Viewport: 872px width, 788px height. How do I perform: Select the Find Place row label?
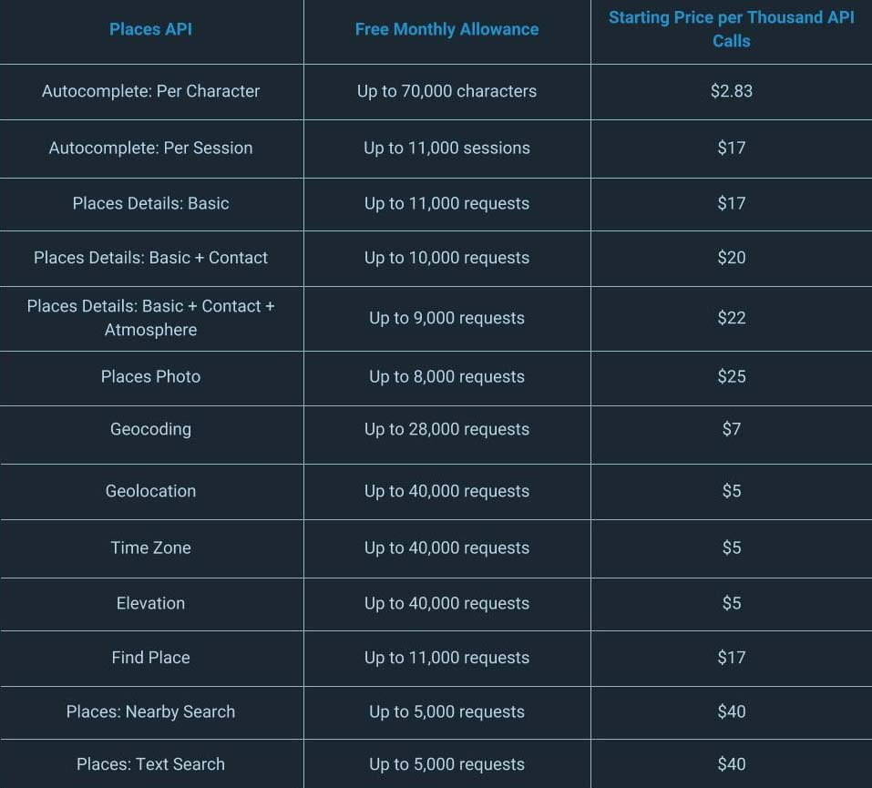point(150,658)
